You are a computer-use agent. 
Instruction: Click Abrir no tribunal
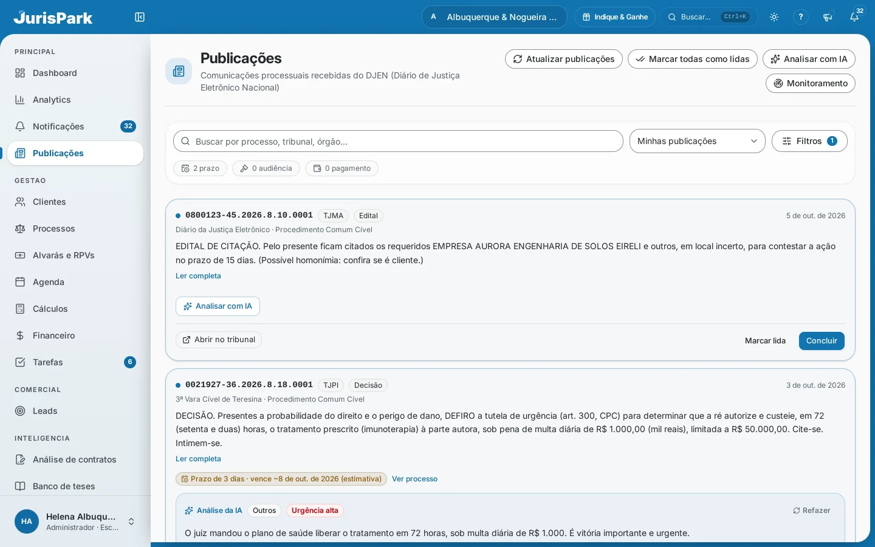click(x=219, y=340)
